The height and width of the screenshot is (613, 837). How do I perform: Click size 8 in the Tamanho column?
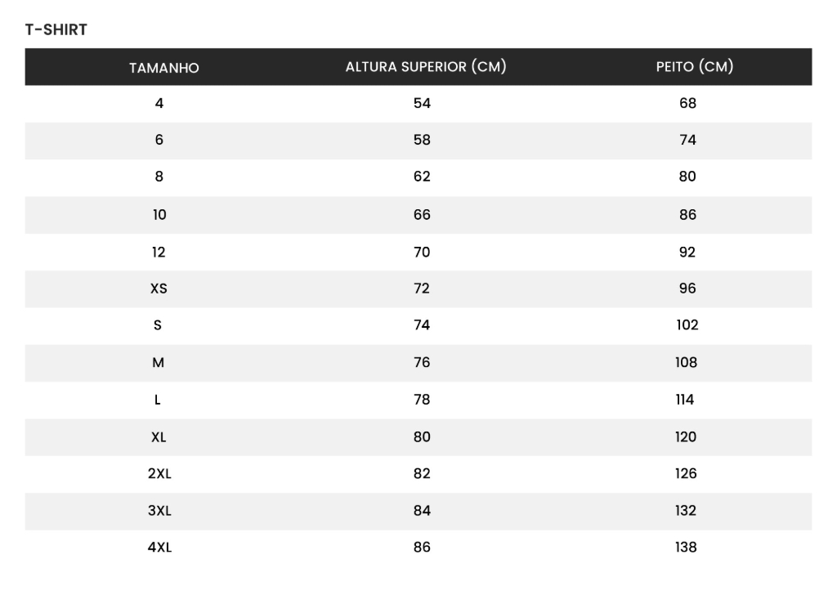tap(159, 177)
